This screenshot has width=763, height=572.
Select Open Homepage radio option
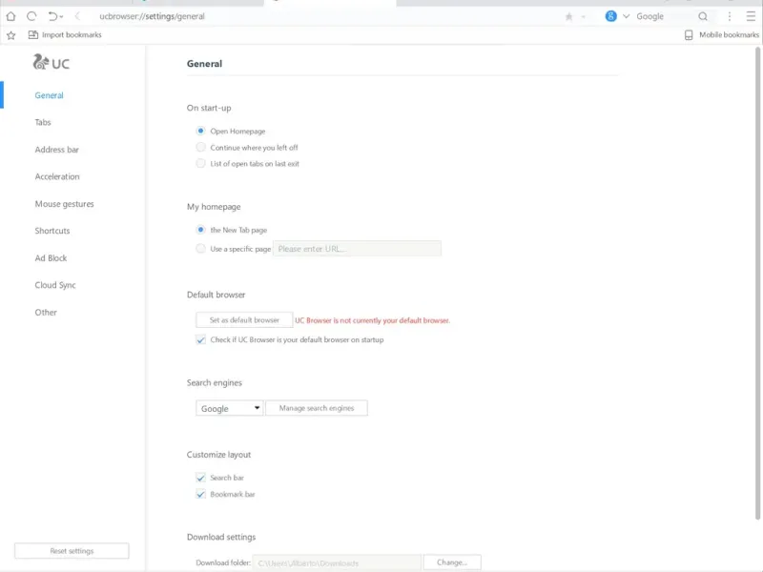(200, 131)
